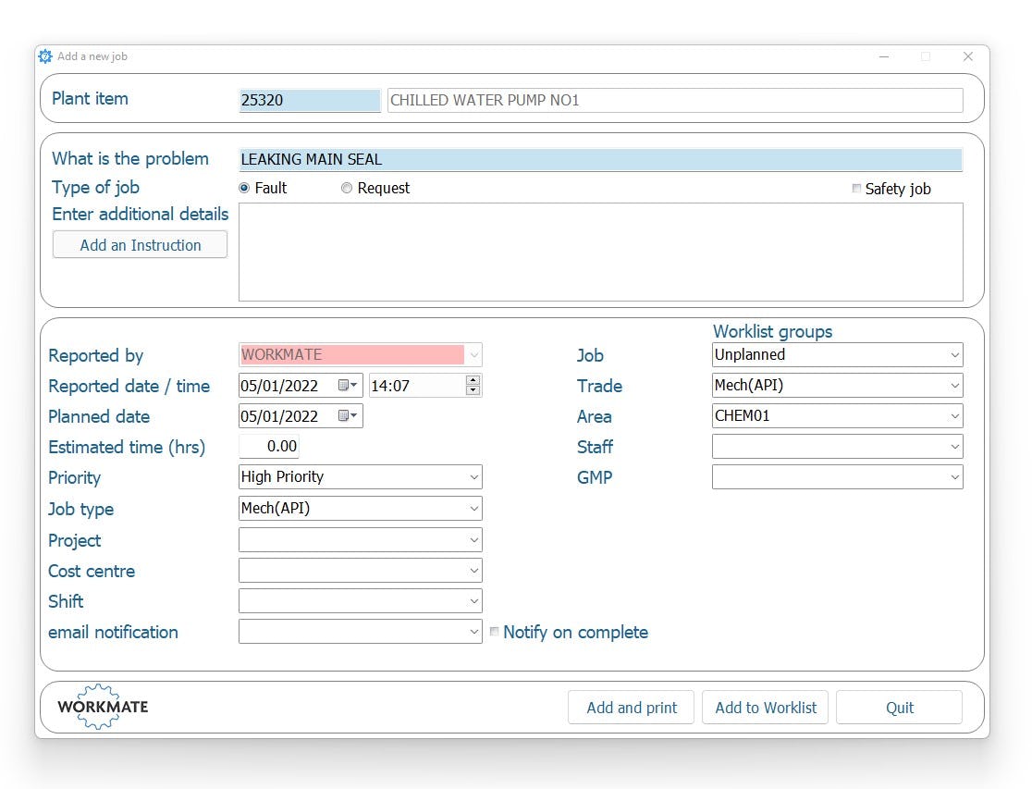Select the Request radio button
Screen dimensions: 1032x789
point(347,188)
